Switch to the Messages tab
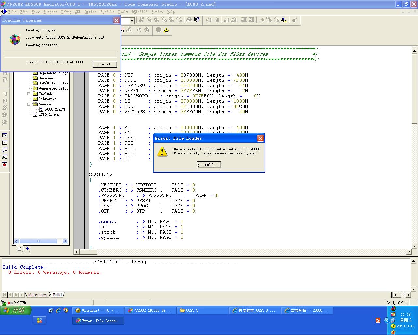The width and height of the screenshot is (418, 335). pos(38,295)
